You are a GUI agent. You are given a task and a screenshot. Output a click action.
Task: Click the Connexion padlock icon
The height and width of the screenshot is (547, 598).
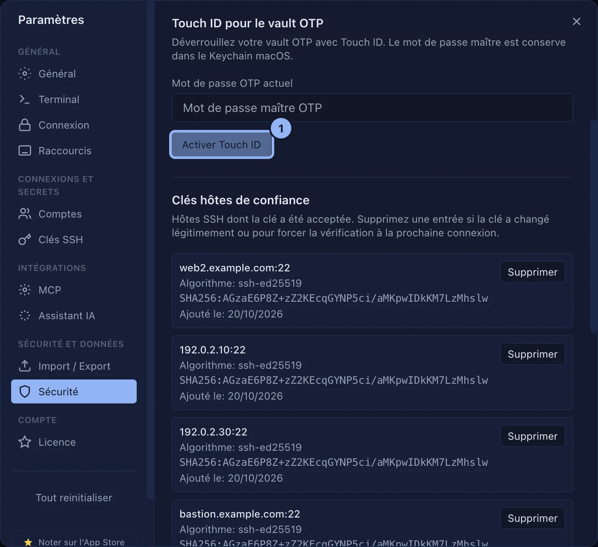tap(25, 125)
